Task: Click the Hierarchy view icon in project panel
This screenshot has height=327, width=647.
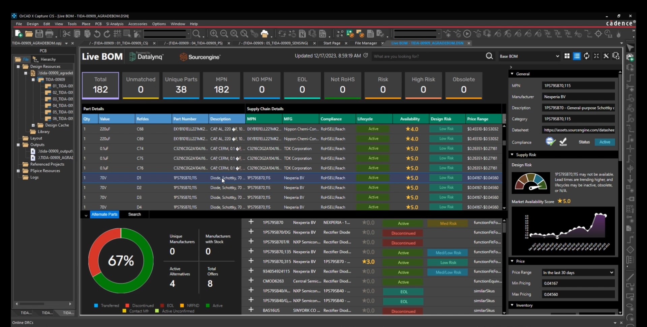Action: pos(35,59)
